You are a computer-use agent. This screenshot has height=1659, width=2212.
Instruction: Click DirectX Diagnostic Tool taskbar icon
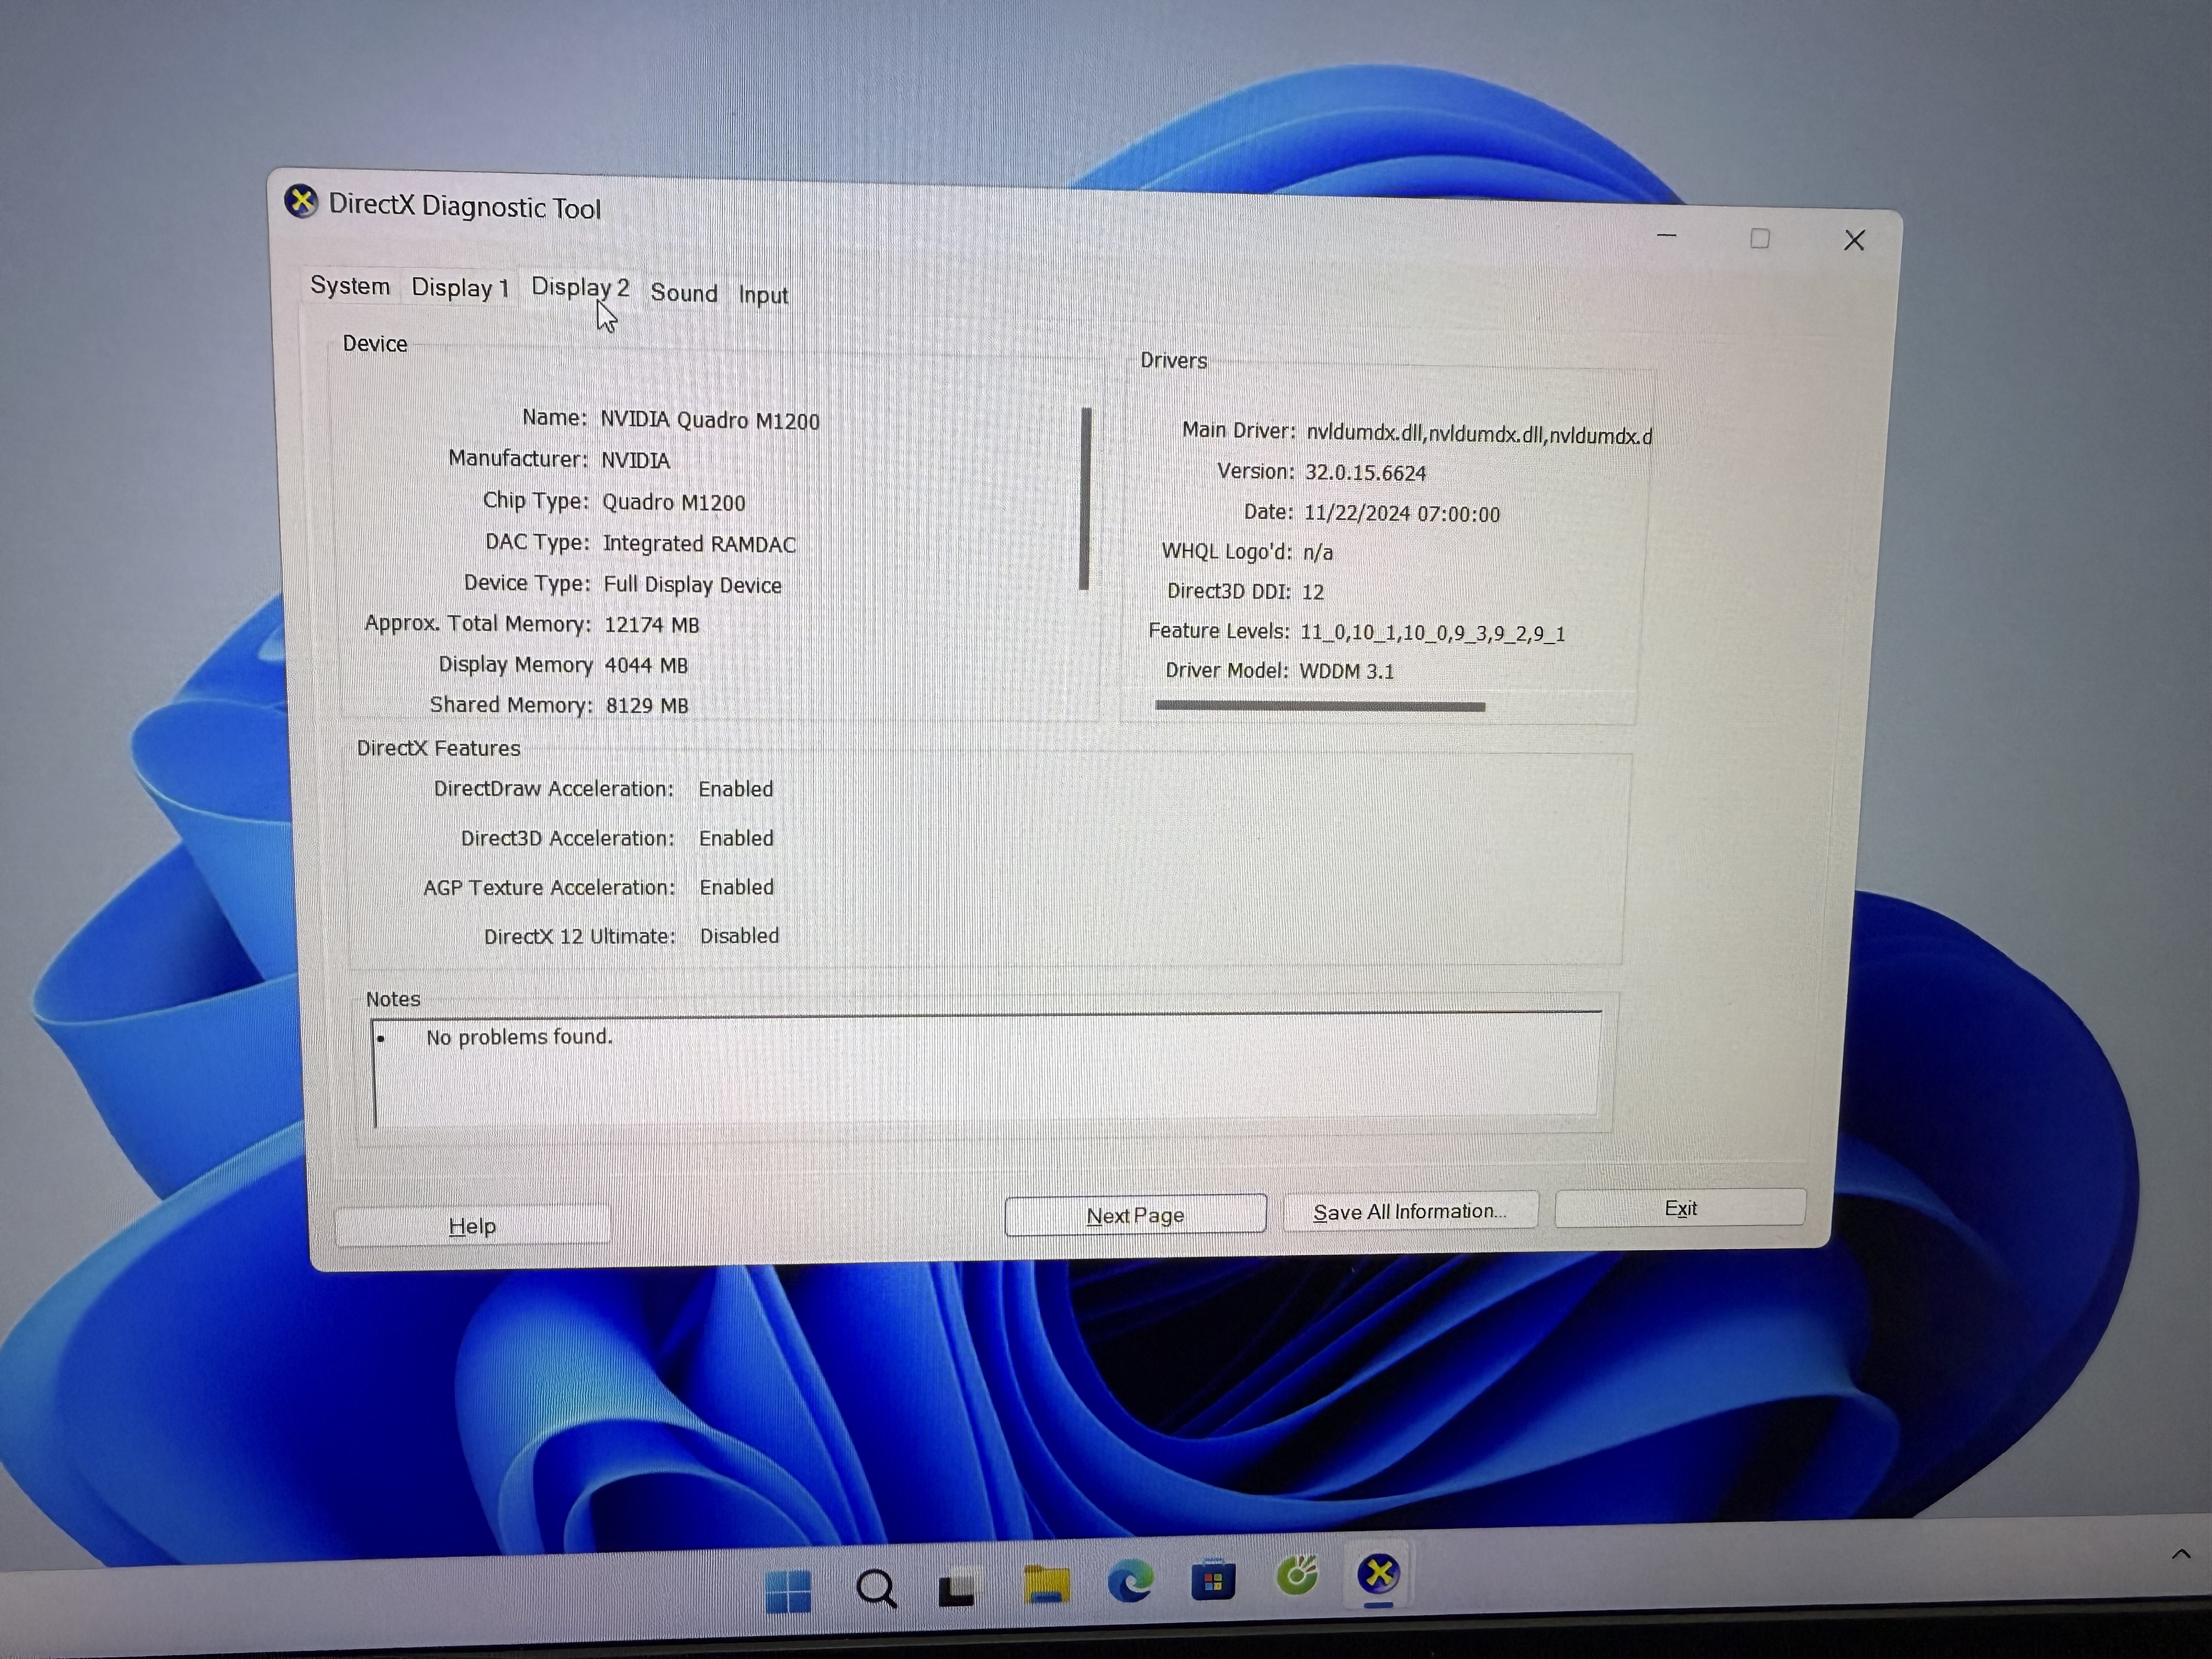(1378, 1574)
